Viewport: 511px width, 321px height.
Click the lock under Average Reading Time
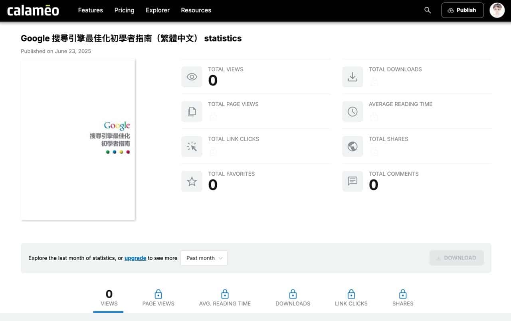click(374, 116)
